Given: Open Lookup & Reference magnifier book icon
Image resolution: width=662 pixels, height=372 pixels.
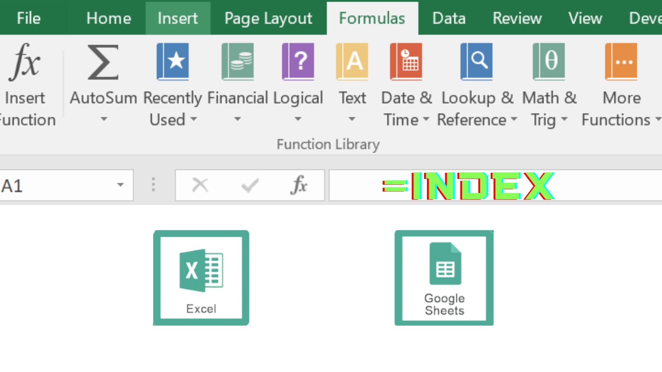Looking at the screenshot, I should tap(477, 62).
